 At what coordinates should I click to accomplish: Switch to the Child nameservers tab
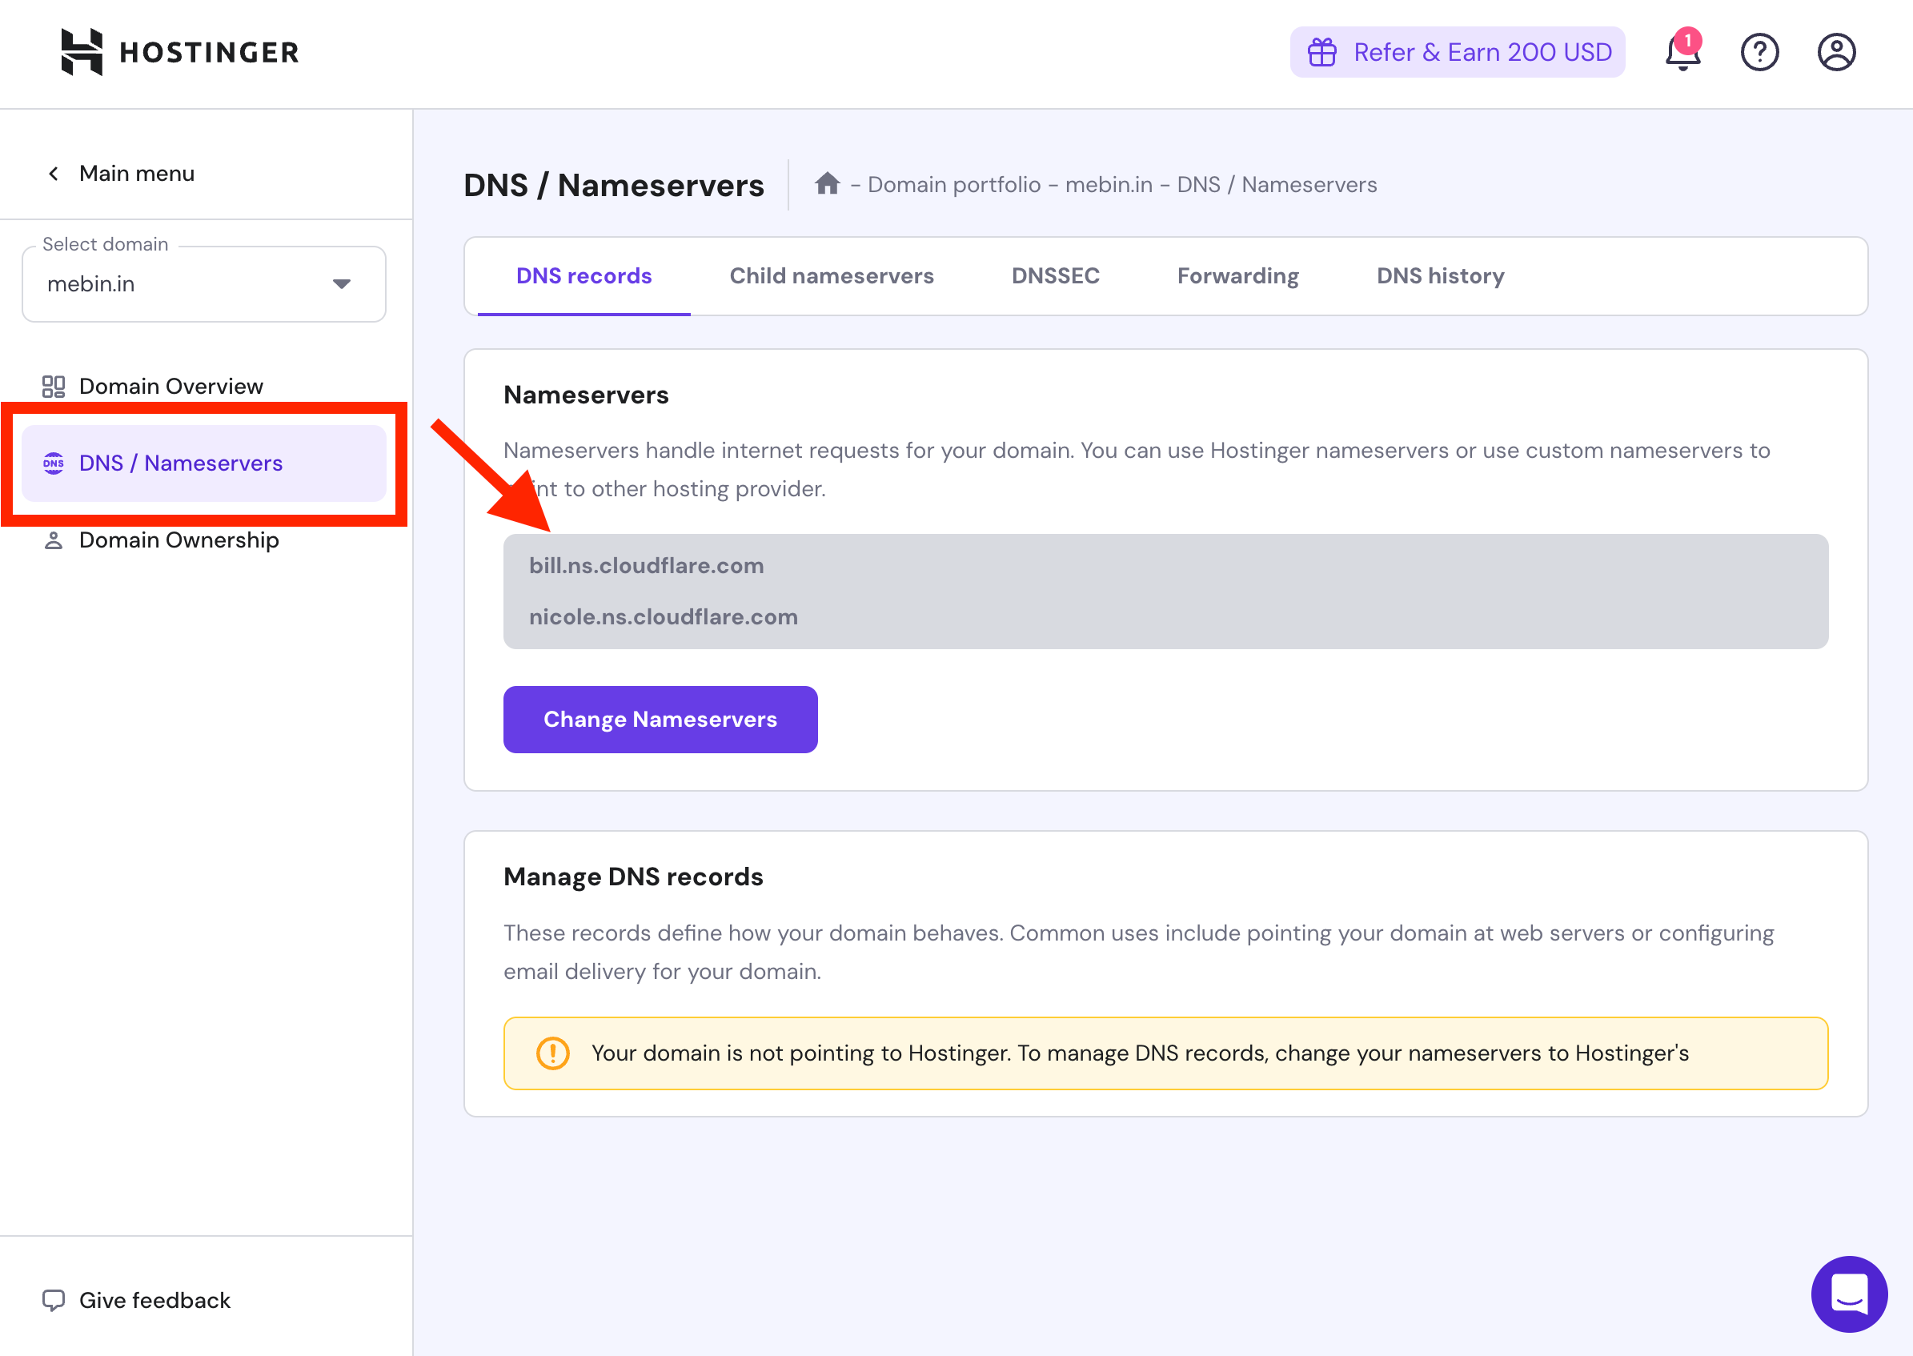click(x=831, y=276)
